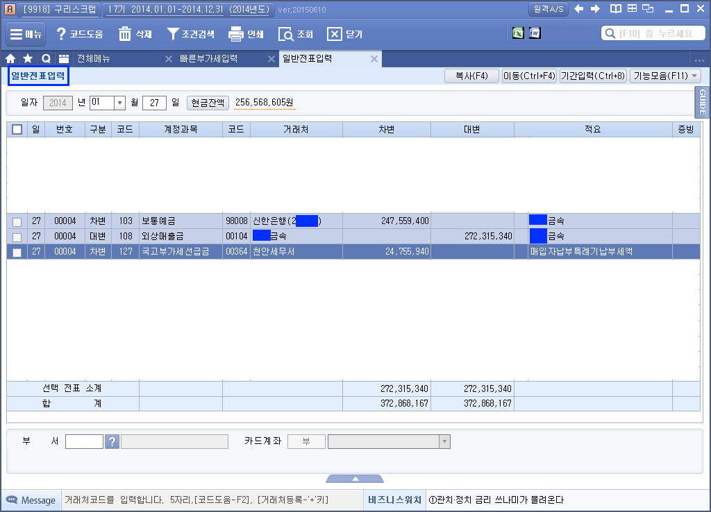Screen dimensions: 711x512
Task: Click the 부서 help question icon
Action: [112, 441]
